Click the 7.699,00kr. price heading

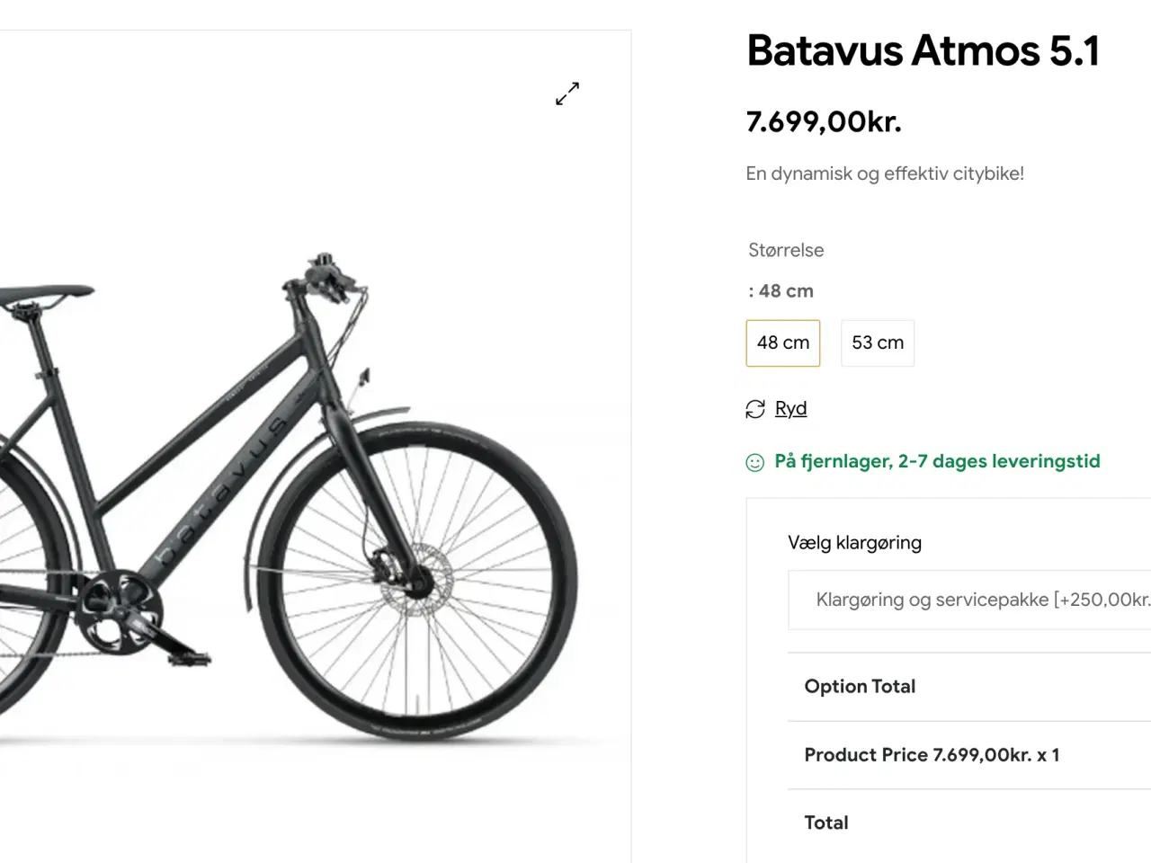824,121
